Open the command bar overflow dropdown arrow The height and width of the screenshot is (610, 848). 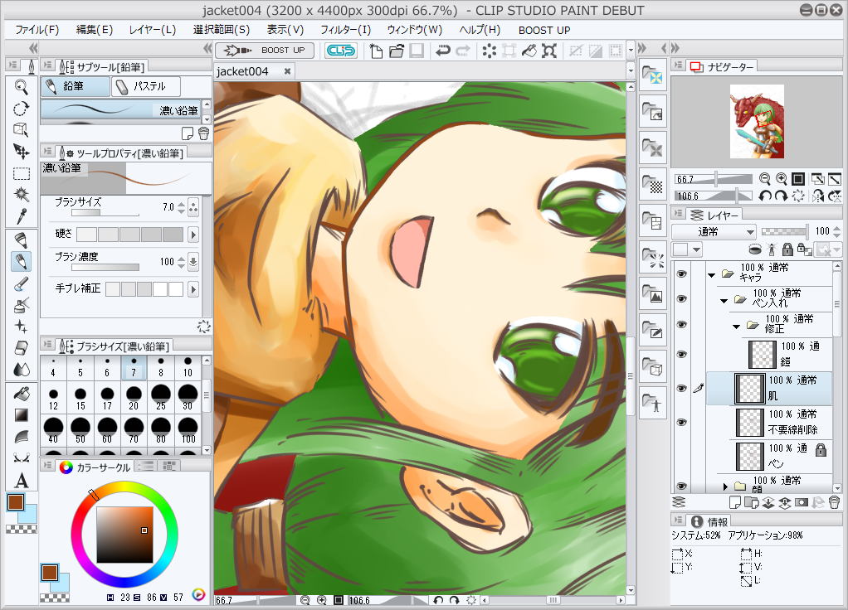tap(631, 51)
